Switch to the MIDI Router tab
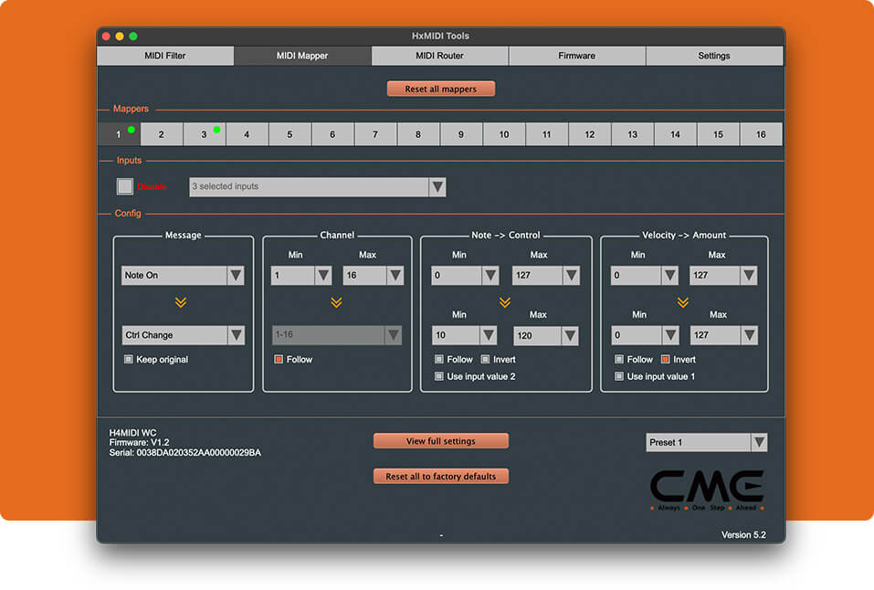 [439, 56]
